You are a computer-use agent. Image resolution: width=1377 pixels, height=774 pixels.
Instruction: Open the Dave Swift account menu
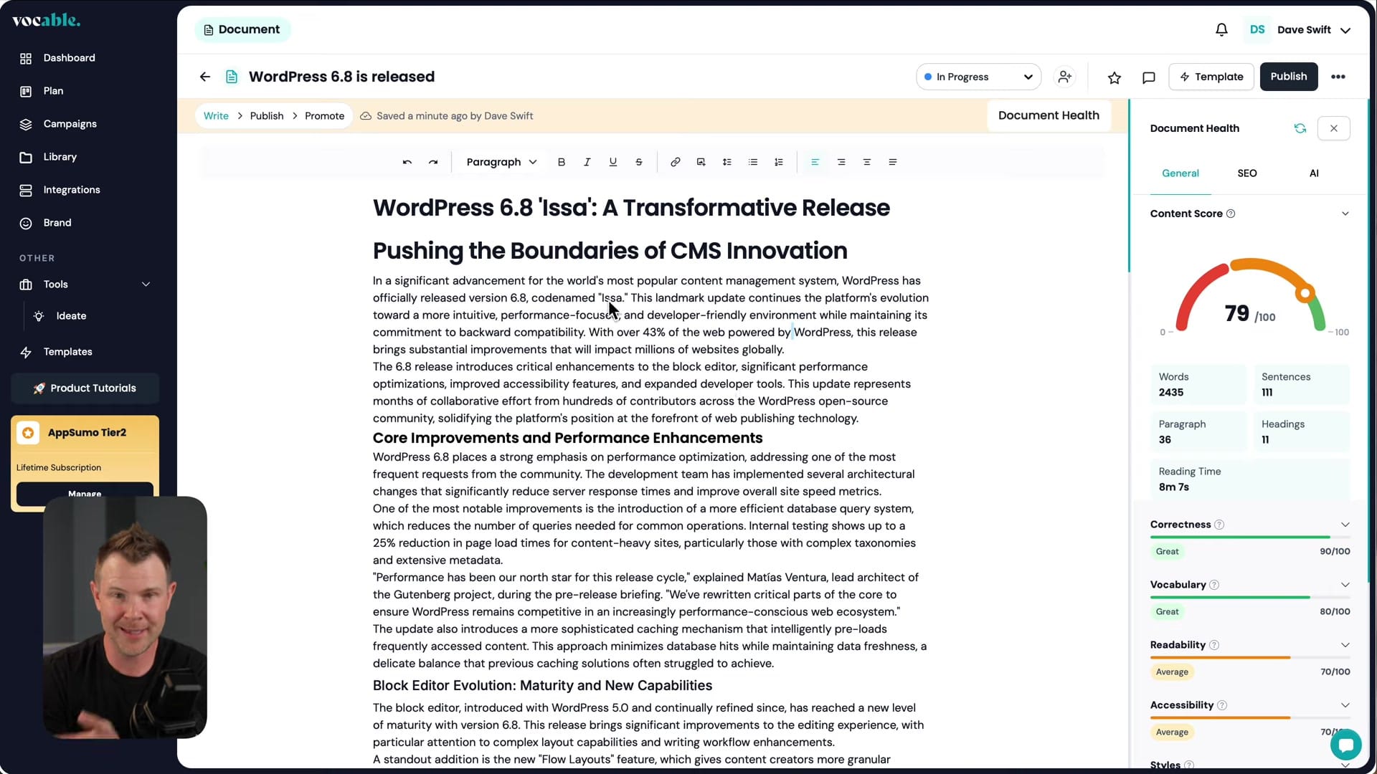[1299, 29]
